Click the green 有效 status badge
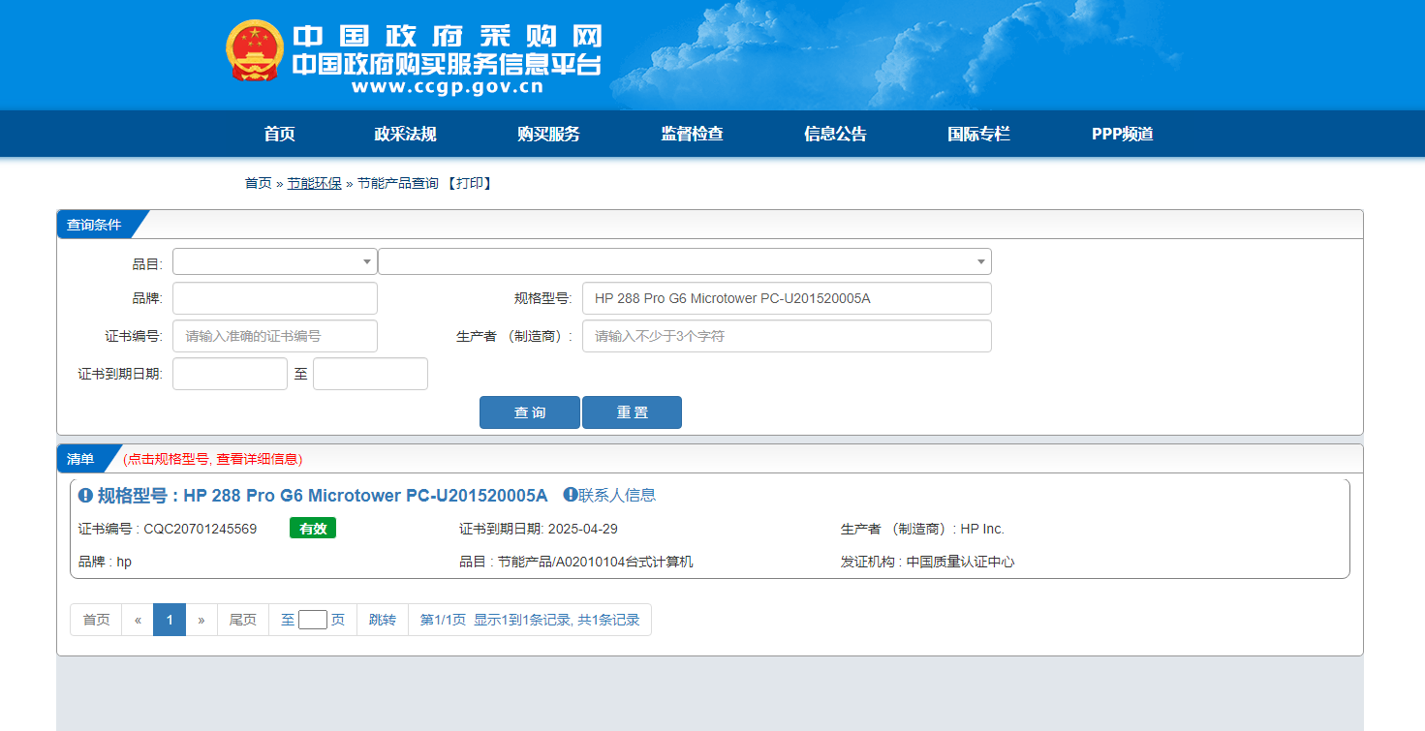 click(313, 528)
